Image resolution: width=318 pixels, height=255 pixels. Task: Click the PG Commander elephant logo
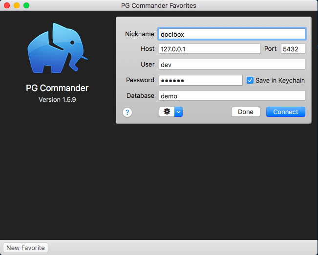click(x=58, y=48)
